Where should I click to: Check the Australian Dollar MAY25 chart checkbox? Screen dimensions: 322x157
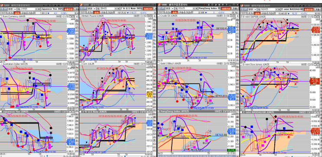[x=1, y=64]
